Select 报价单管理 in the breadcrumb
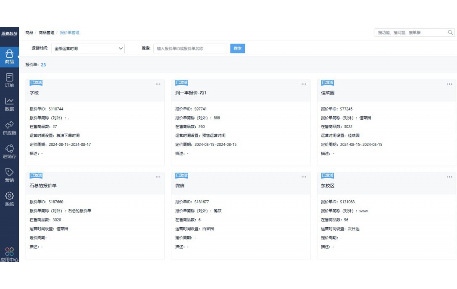457x289 pixels. point(70,32)
